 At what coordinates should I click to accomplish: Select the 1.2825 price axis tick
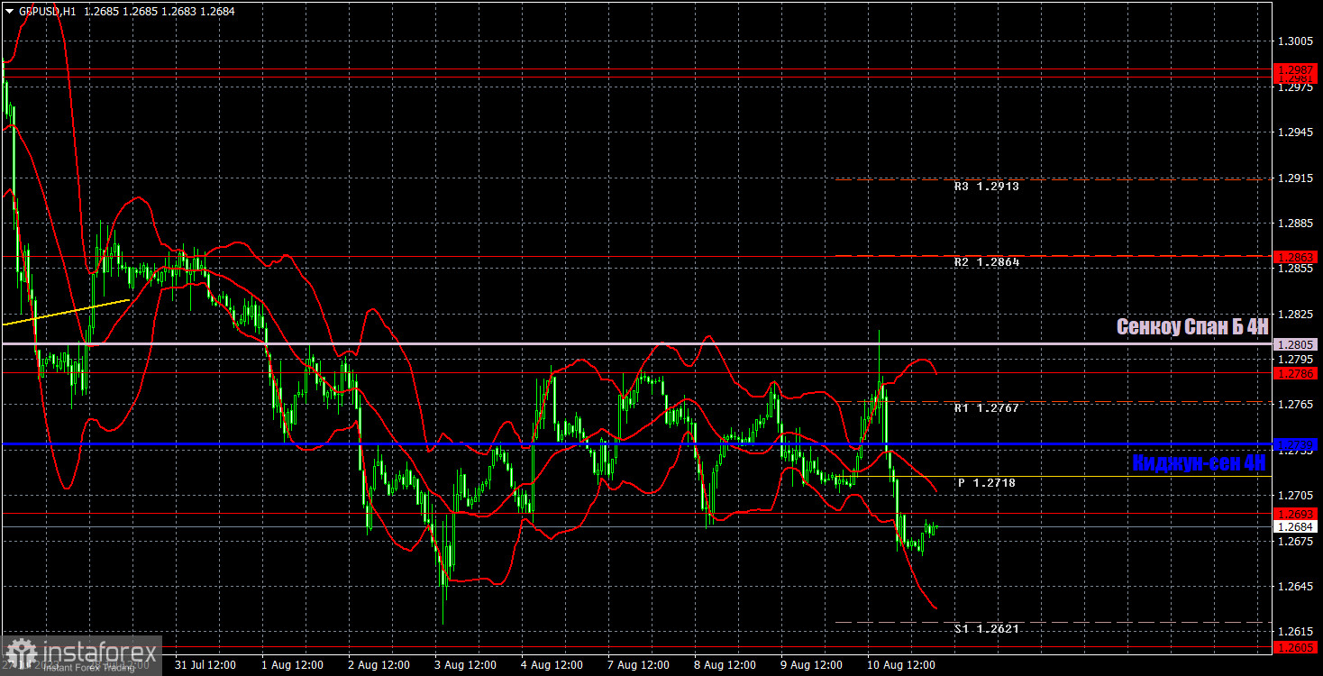click(1294, 315)
